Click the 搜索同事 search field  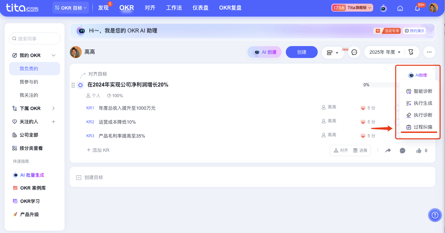click(34, 38)
